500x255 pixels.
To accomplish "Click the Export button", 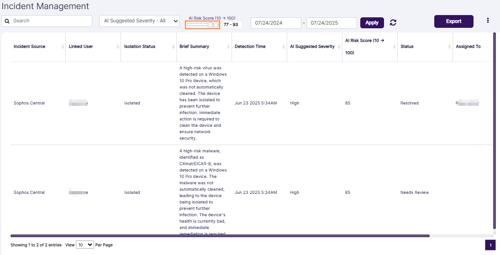I will (453, 21).
